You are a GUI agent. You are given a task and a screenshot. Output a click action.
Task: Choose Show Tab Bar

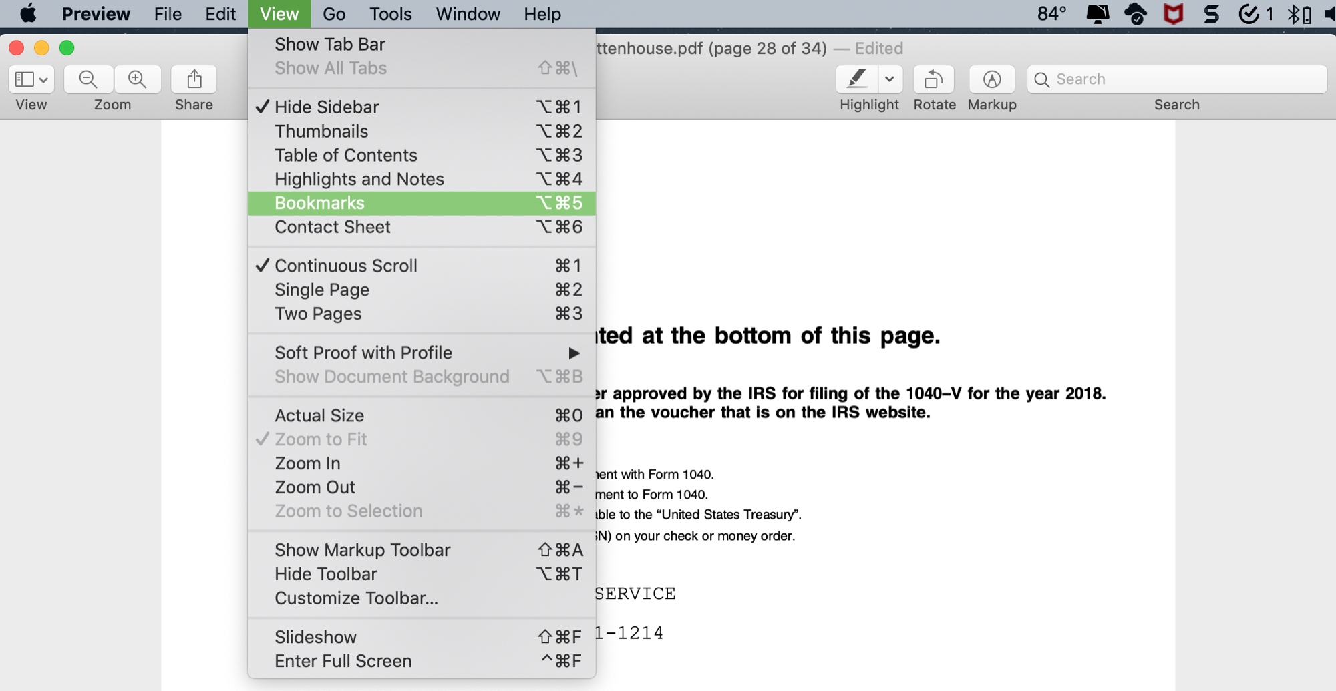pyautogui.click(x=422, y=44)
